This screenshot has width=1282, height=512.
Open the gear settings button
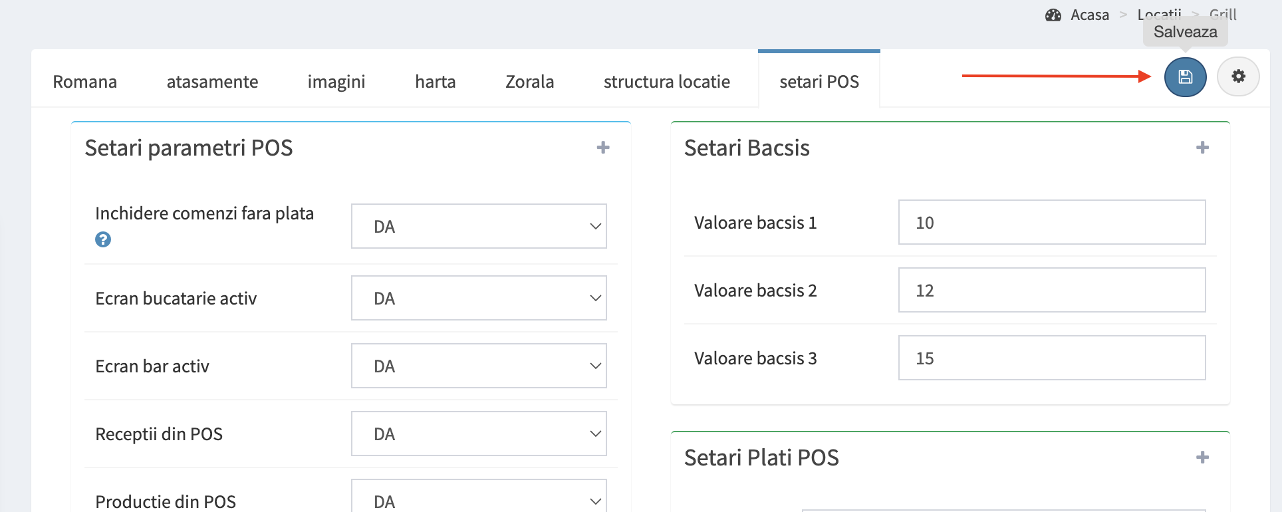click(1238, 76)
